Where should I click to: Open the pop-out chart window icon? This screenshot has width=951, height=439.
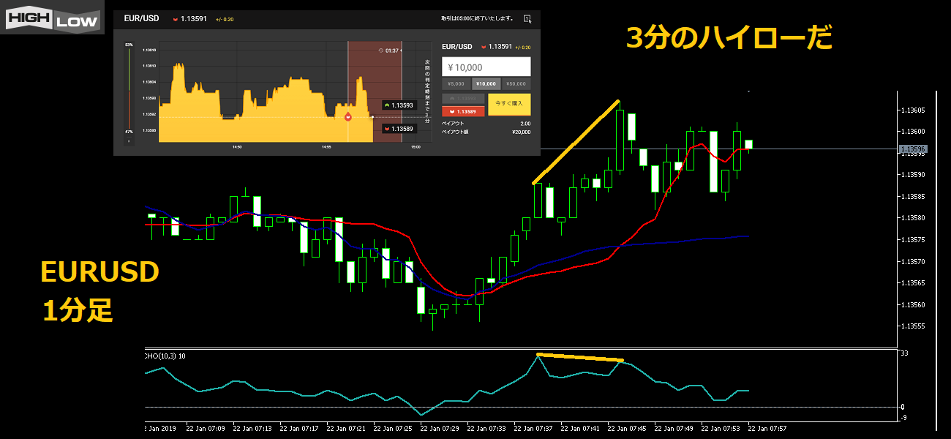click(x=526, y=18)
